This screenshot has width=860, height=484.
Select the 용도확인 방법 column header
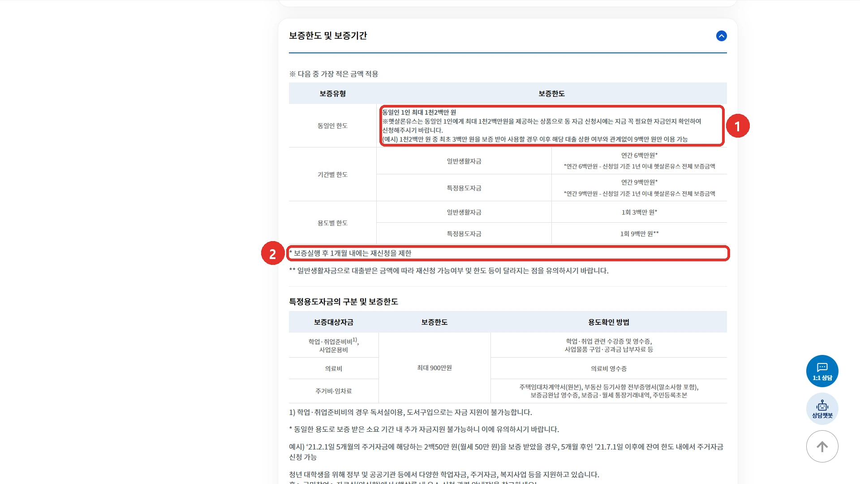(609, 322)
